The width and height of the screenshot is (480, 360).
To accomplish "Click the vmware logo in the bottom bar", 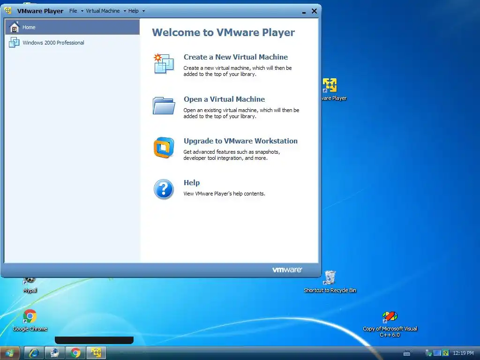I will pos(287,270).
